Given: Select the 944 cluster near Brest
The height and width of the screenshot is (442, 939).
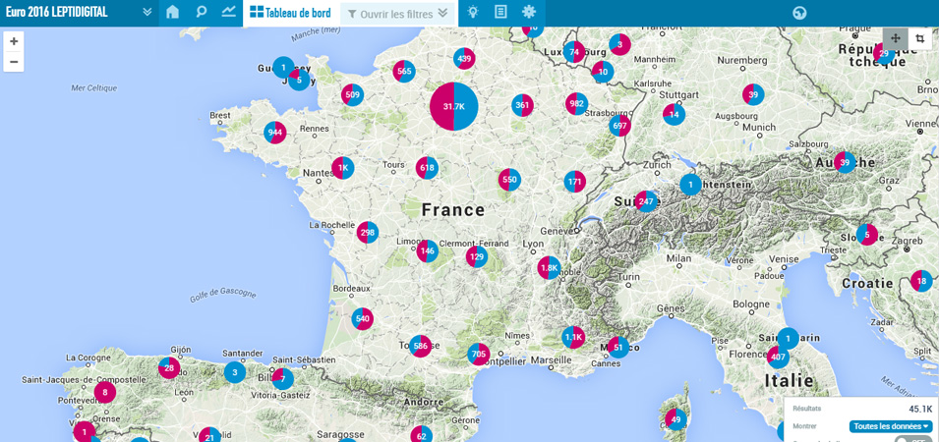Looking at the screenshot, I should [x=275, y=133].
